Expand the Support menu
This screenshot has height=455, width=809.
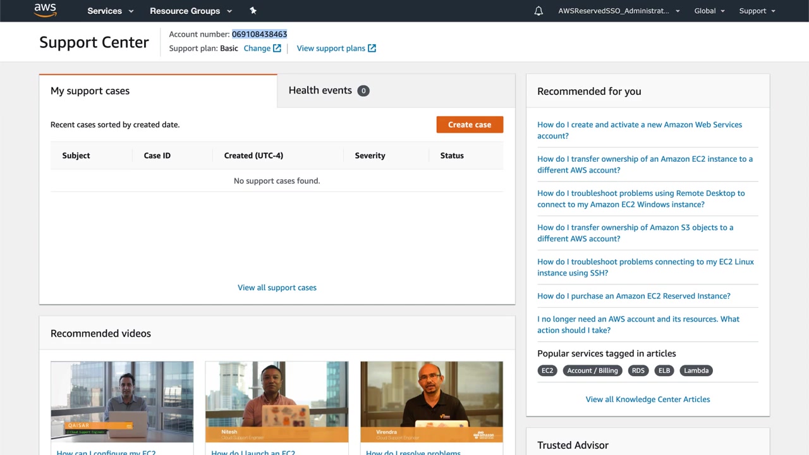(x=757, y=11)
